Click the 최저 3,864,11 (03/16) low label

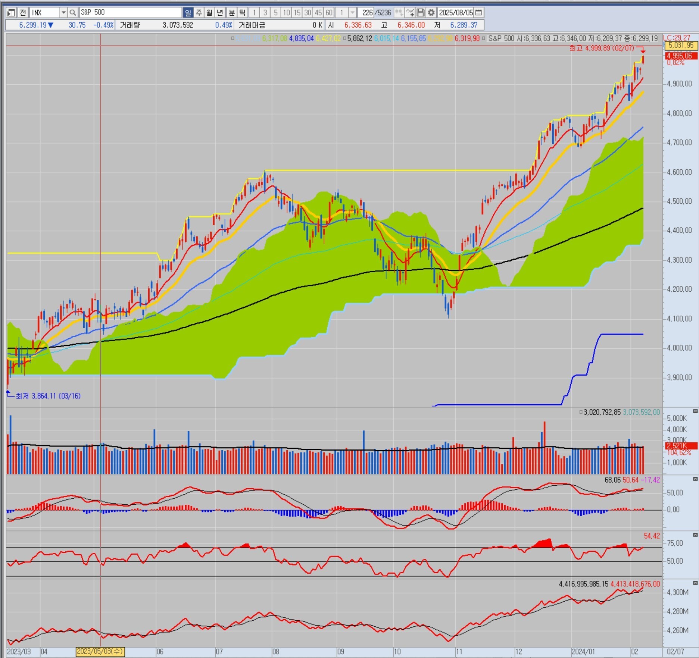[x=48, y=396]
